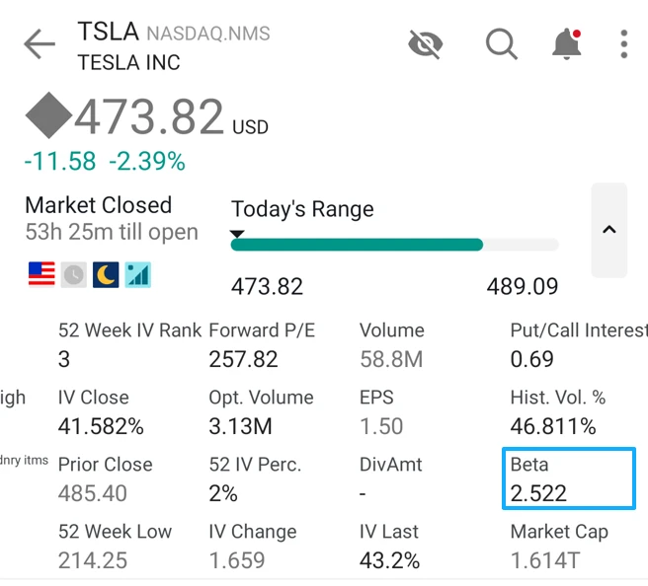Image resolution: width=648 pixels, height=586 pixels.
Task: Tap the back arrow icon
Action: [40, 44]
